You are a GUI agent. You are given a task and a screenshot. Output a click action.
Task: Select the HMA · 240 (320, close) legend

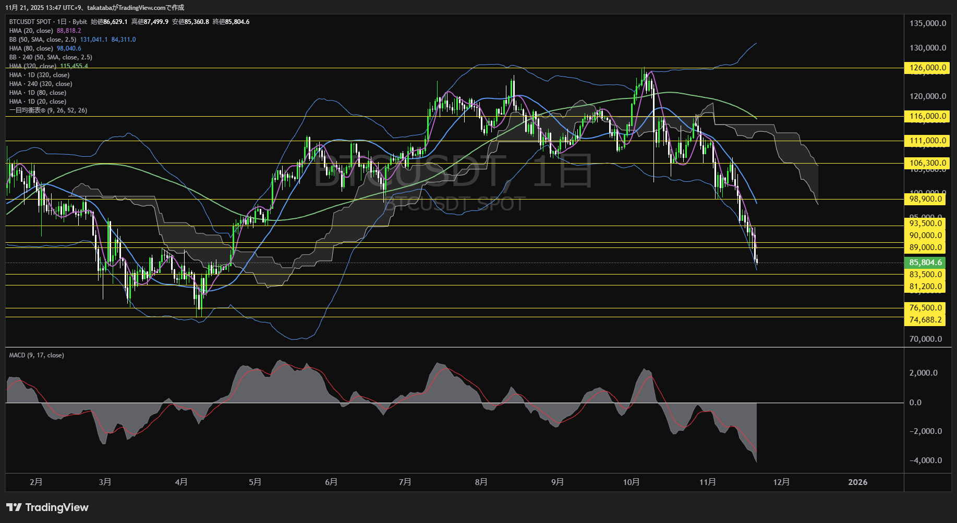(x=41, y=84)
